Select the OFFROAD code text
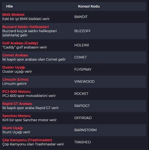149x150 pixels. (x=83, y=118)
